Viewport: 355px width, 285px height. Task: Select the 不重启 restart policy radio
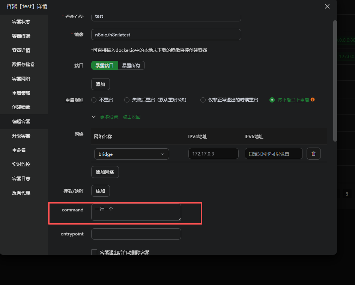click(94, 100)
